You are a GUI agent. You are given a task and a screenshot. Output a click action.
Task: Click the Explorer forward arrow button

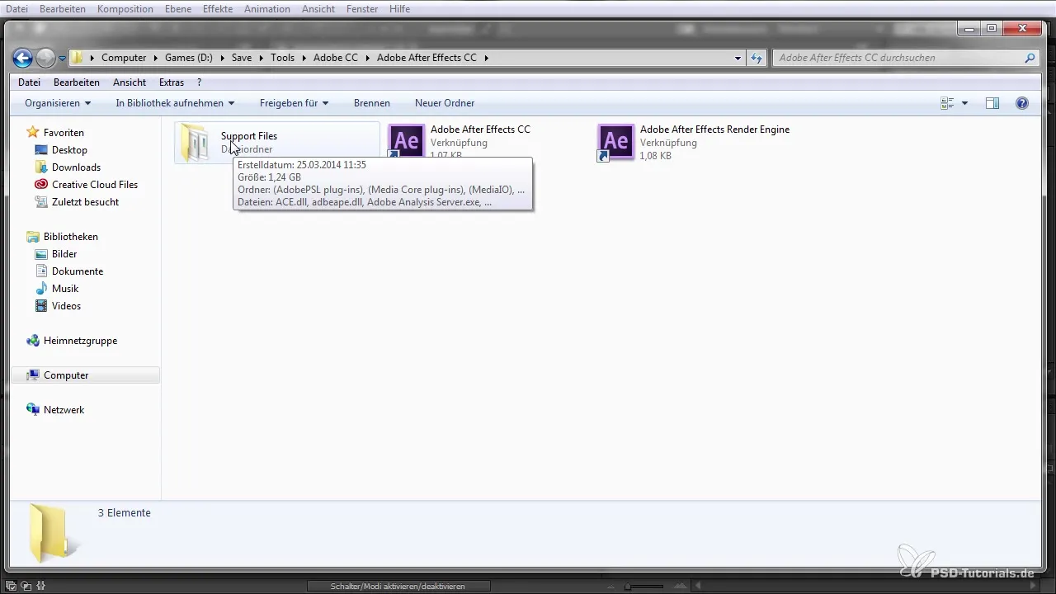46,58
